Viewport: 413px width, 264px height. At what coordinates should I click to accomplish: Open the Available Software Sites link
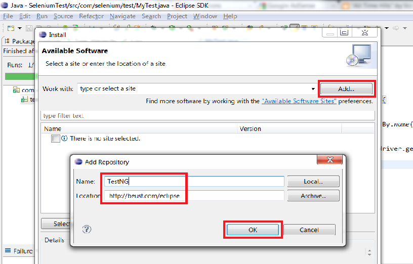[x=299, y=101]
